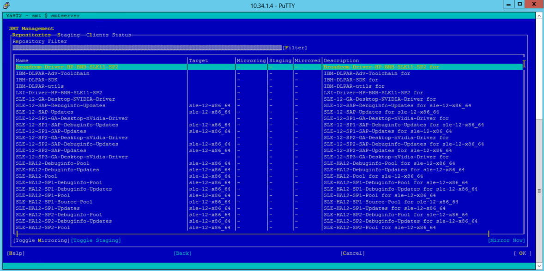Click the Repository Filter input field

[147, 48]
